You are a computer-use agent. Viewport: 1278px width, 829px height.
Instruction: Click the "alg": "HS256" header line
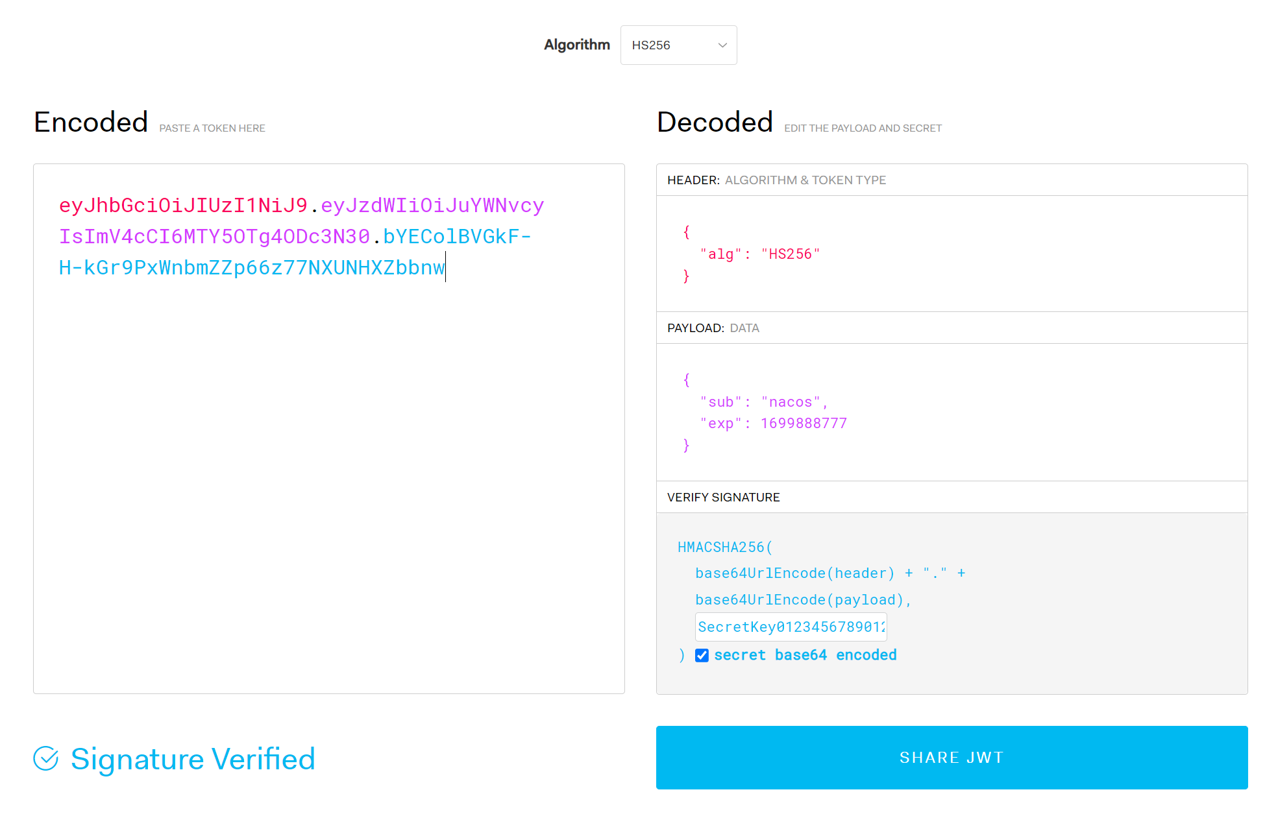tap(759, 254)
